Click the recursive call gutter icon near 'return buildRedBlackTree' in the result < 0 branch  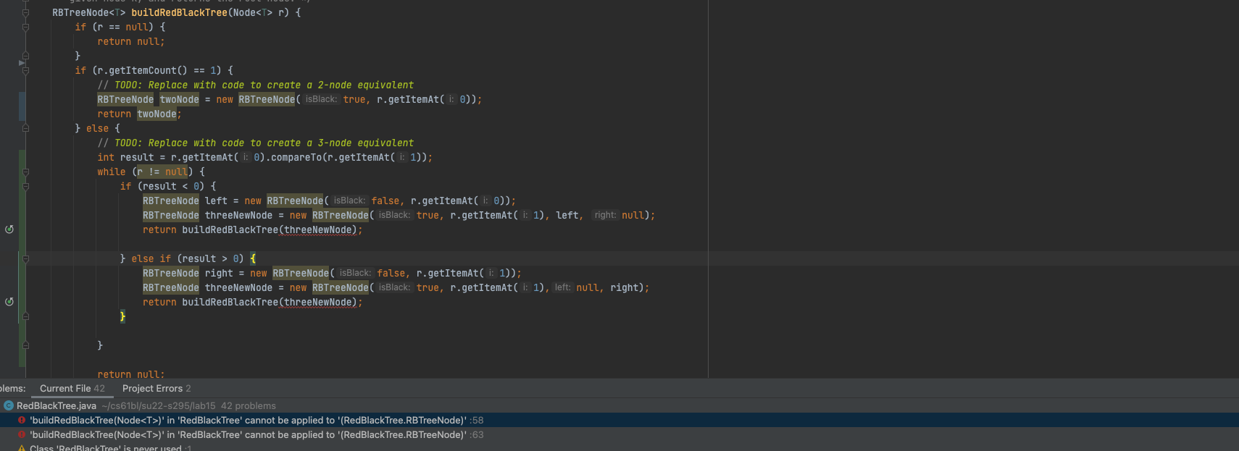click(x=9, y=229)
